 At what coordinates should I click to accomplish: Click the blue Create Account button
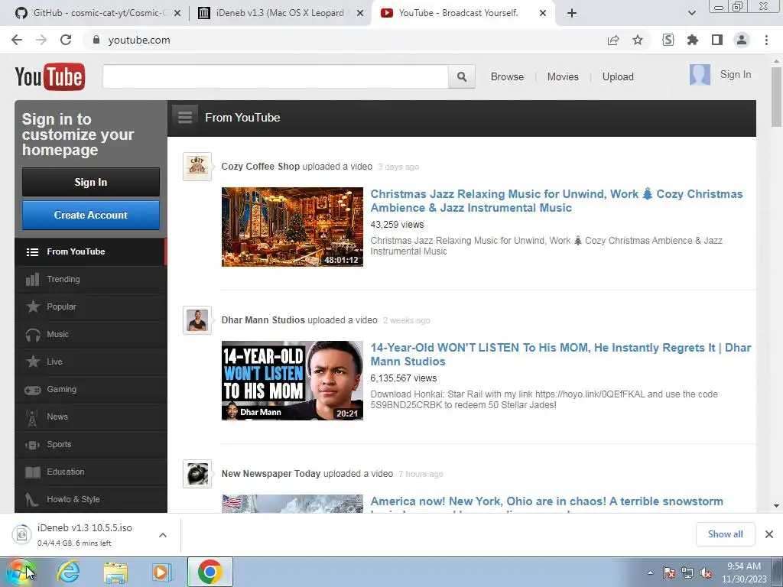pos(91,215)
